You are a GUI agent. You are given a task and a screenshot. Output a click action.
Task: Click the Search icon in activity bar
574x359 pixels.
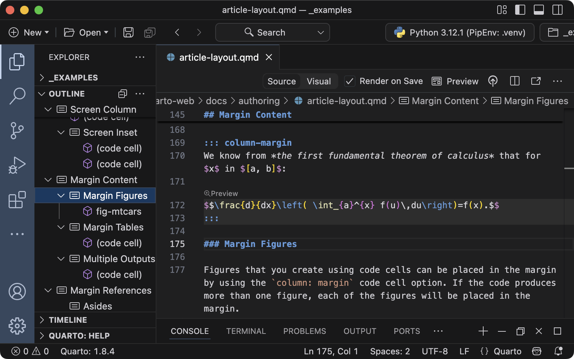point(17,96)
